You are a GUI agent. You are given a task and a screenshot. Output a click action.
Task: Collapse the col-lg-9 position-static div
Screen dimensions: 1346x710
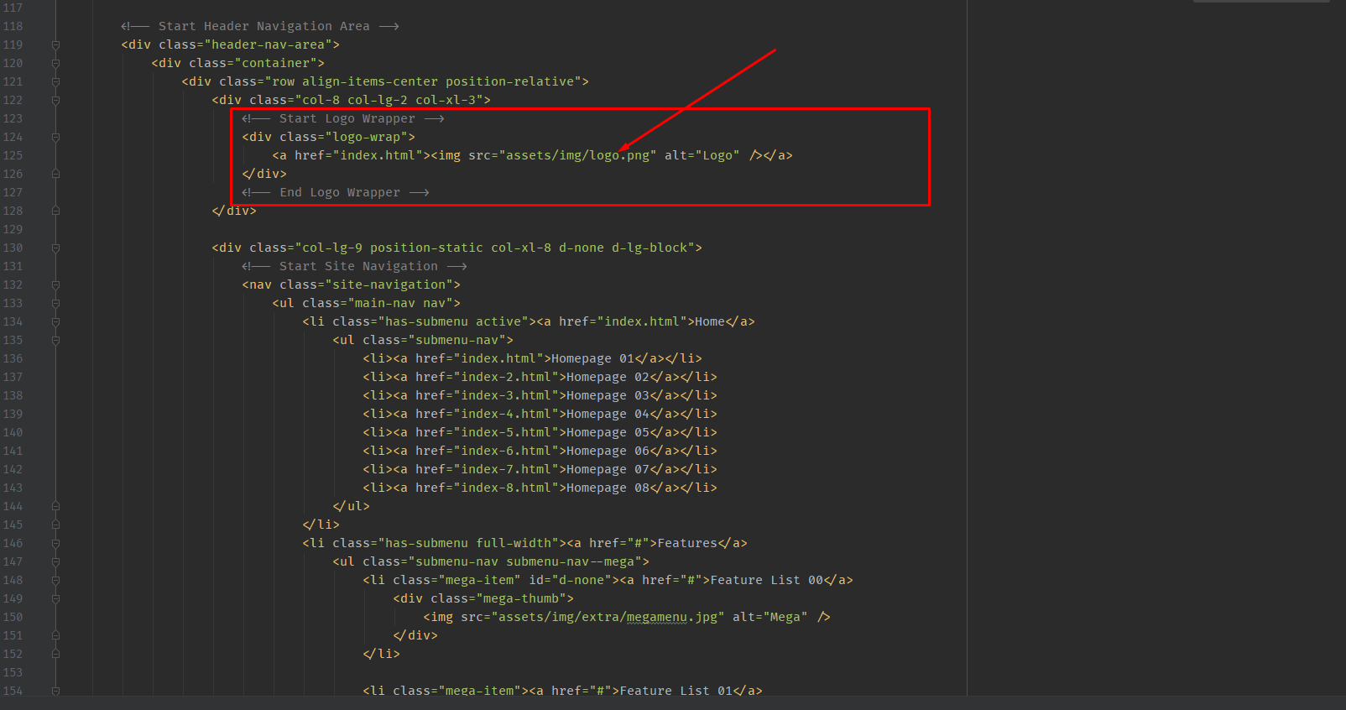pyautogui.click(x=55, y=248)
